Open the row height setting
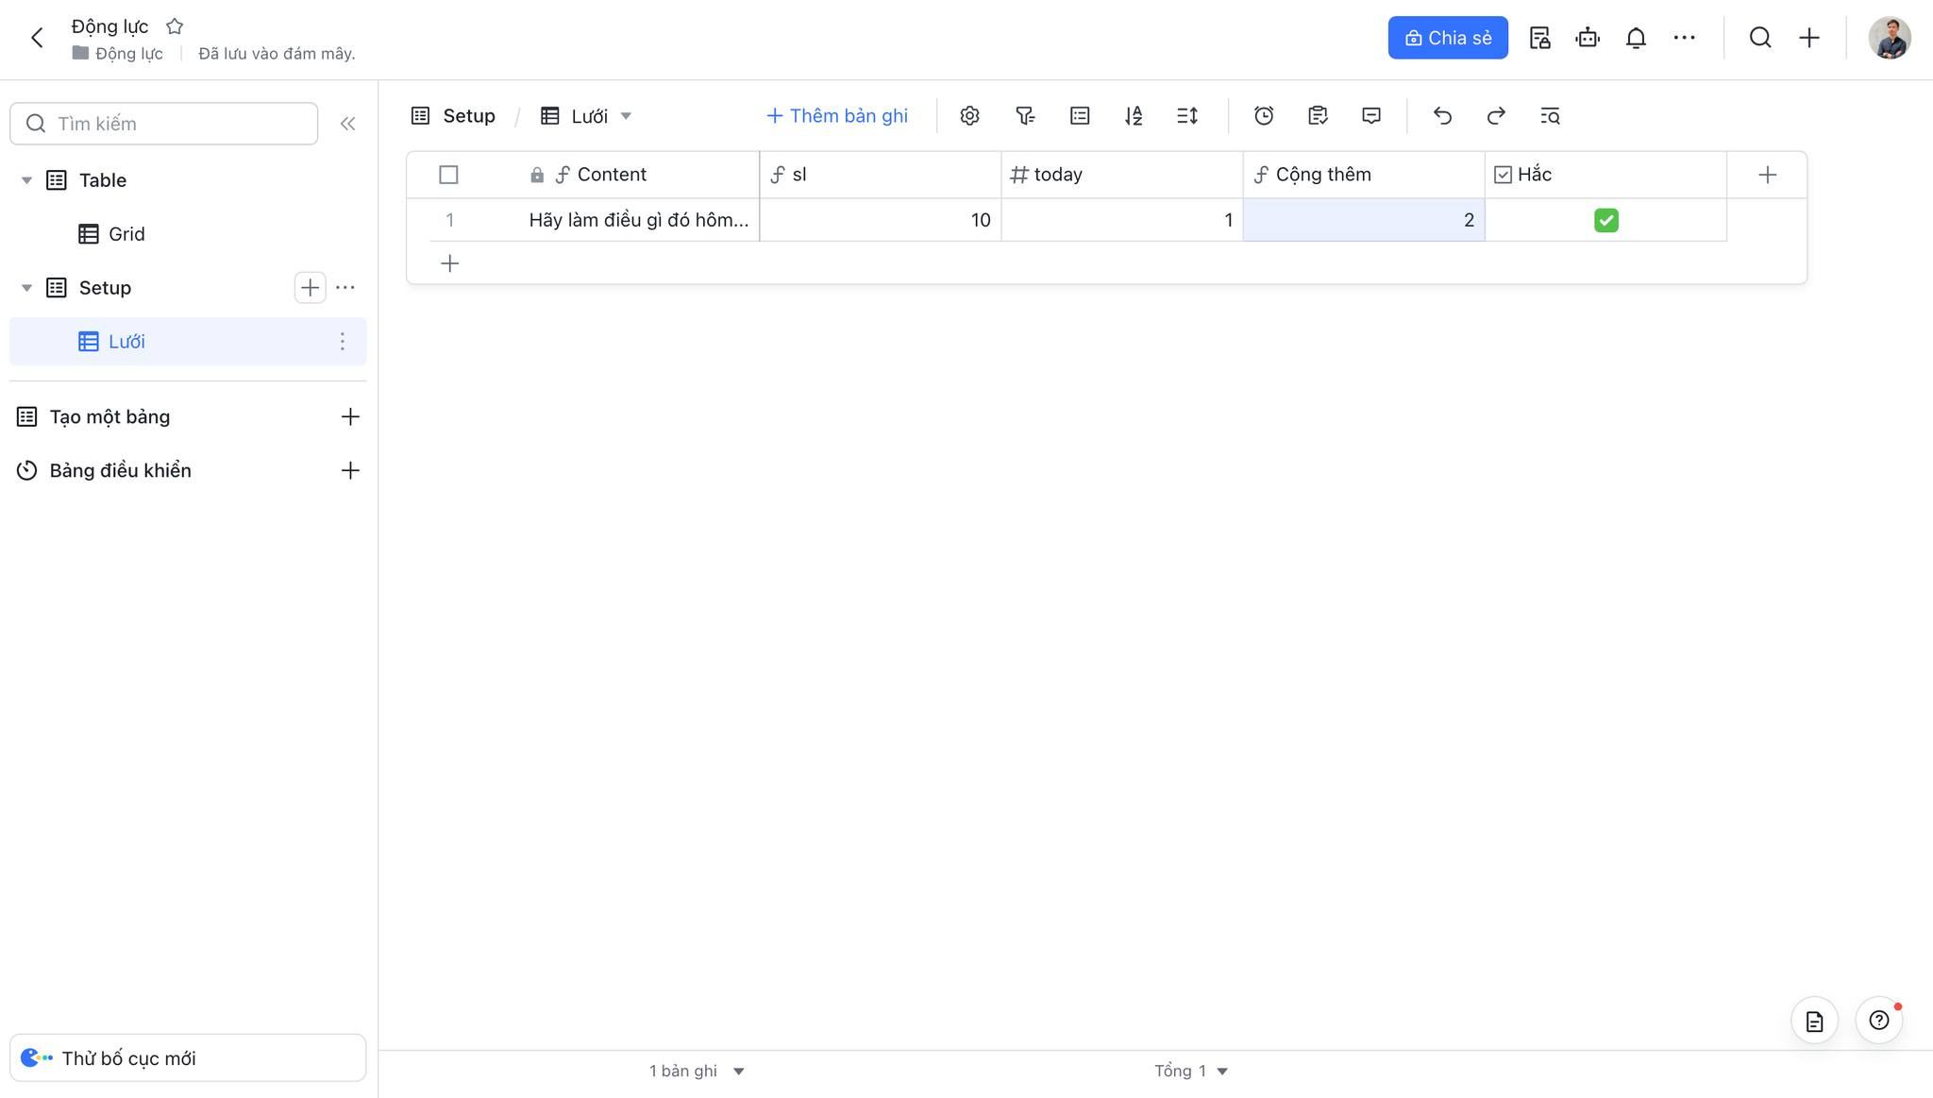 pyautogui.click(x=1187, y=116)
